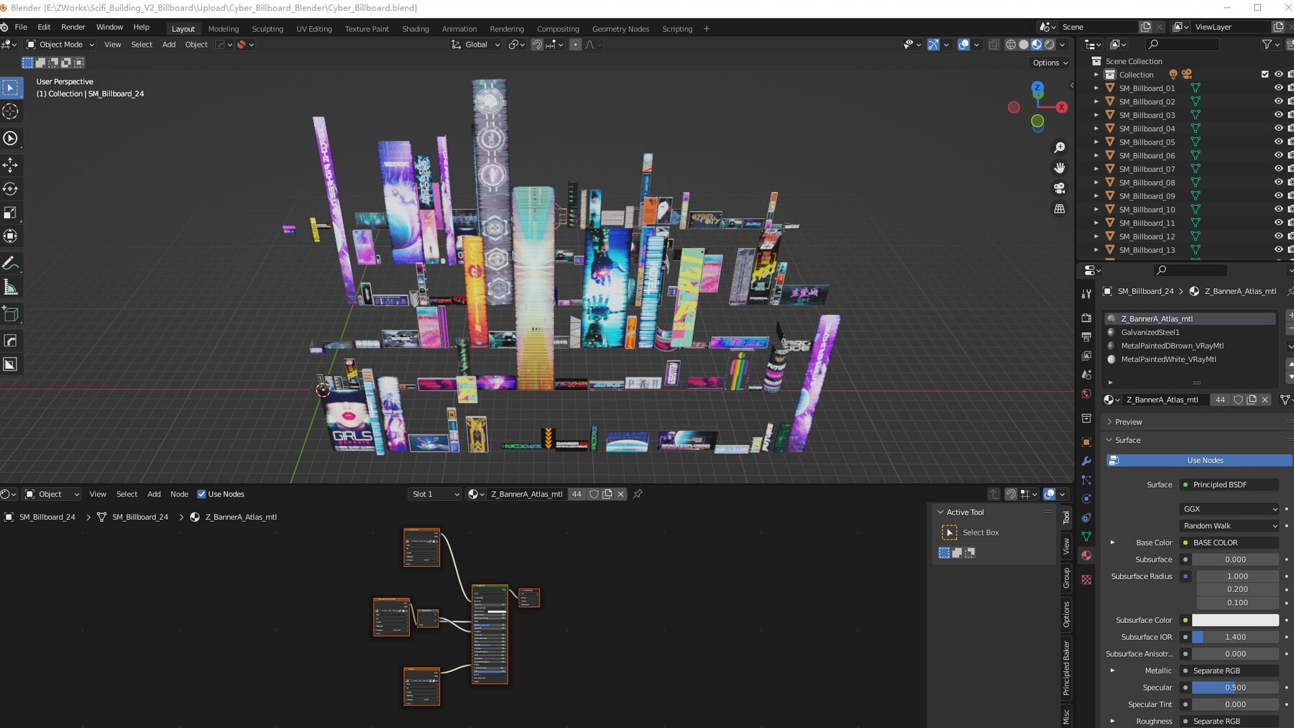Viewport: 1294px width, 728px height.
Task: Open the Render properties tab
Action: (1086, 318)
